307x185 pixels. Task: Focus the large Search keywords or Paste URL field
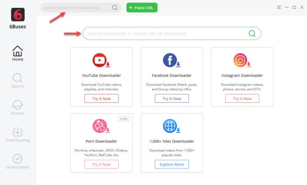point(172,33)
